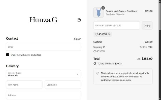Click the tag icon on 4Q526G chip
This screenshot has height=100, width=161.
coord(96,34)
